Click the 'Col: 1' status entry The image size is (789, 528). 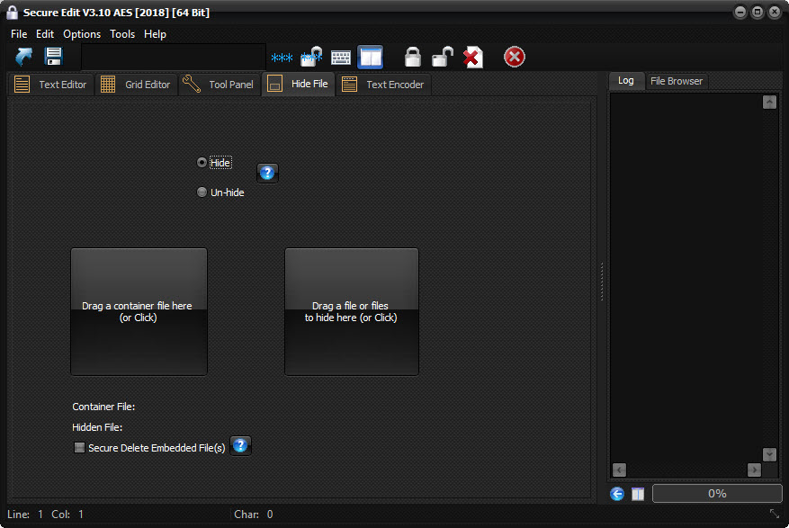point(67,515)
